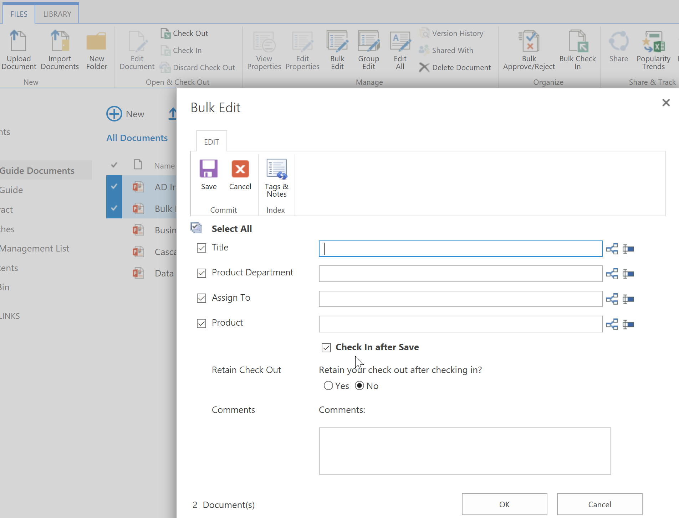Screen dimensions: 679x518
Task: Click the Group Edit ribbon button
Action: [369, 50]
